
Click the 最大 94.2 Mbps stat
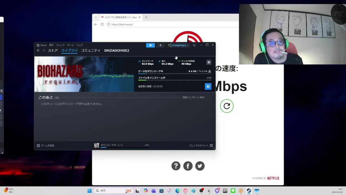[166, 63]
